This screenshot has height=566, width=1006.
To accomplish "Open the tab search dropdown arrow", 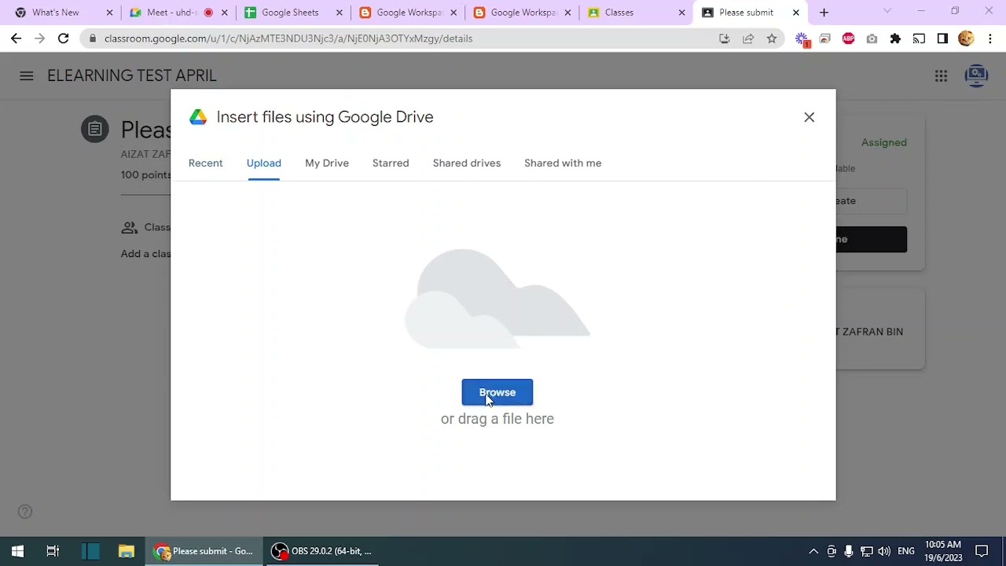I will (x=887, y=11).
